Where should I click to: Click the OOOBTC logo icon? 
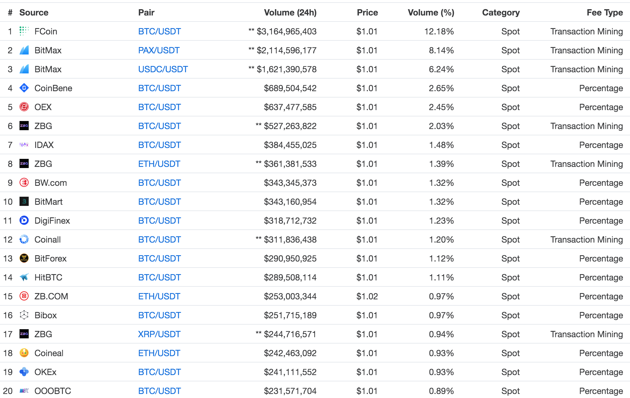(24, 391)
